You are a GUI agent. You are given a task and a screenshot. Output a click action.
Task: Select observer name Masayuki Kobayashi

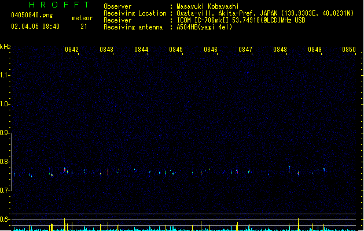click(x=208, y=6)
